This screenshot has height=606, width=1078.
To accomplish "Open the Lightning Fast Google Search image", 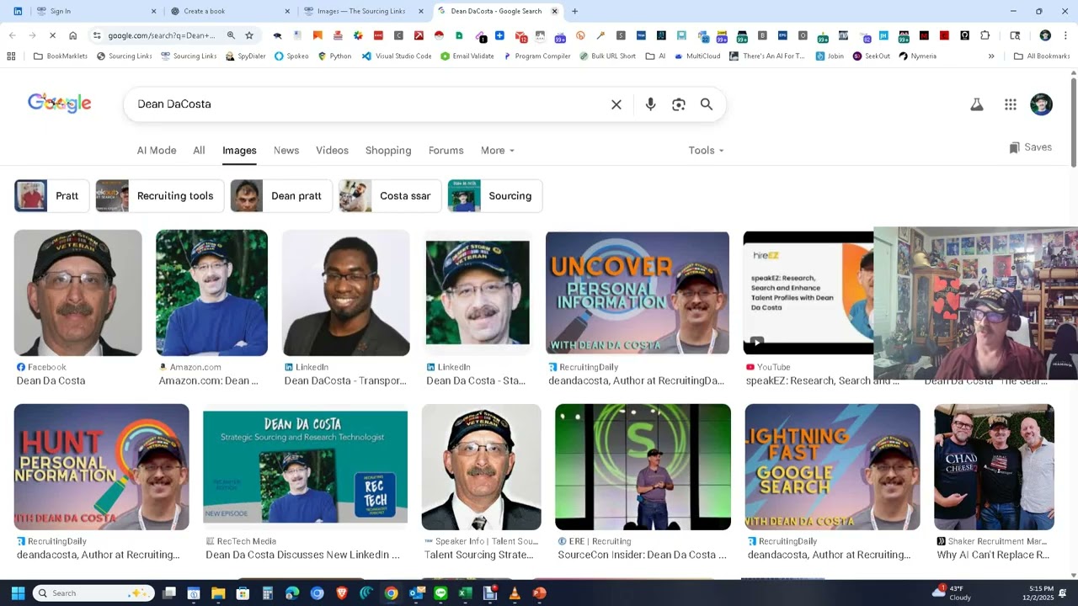I will point(832,467).
